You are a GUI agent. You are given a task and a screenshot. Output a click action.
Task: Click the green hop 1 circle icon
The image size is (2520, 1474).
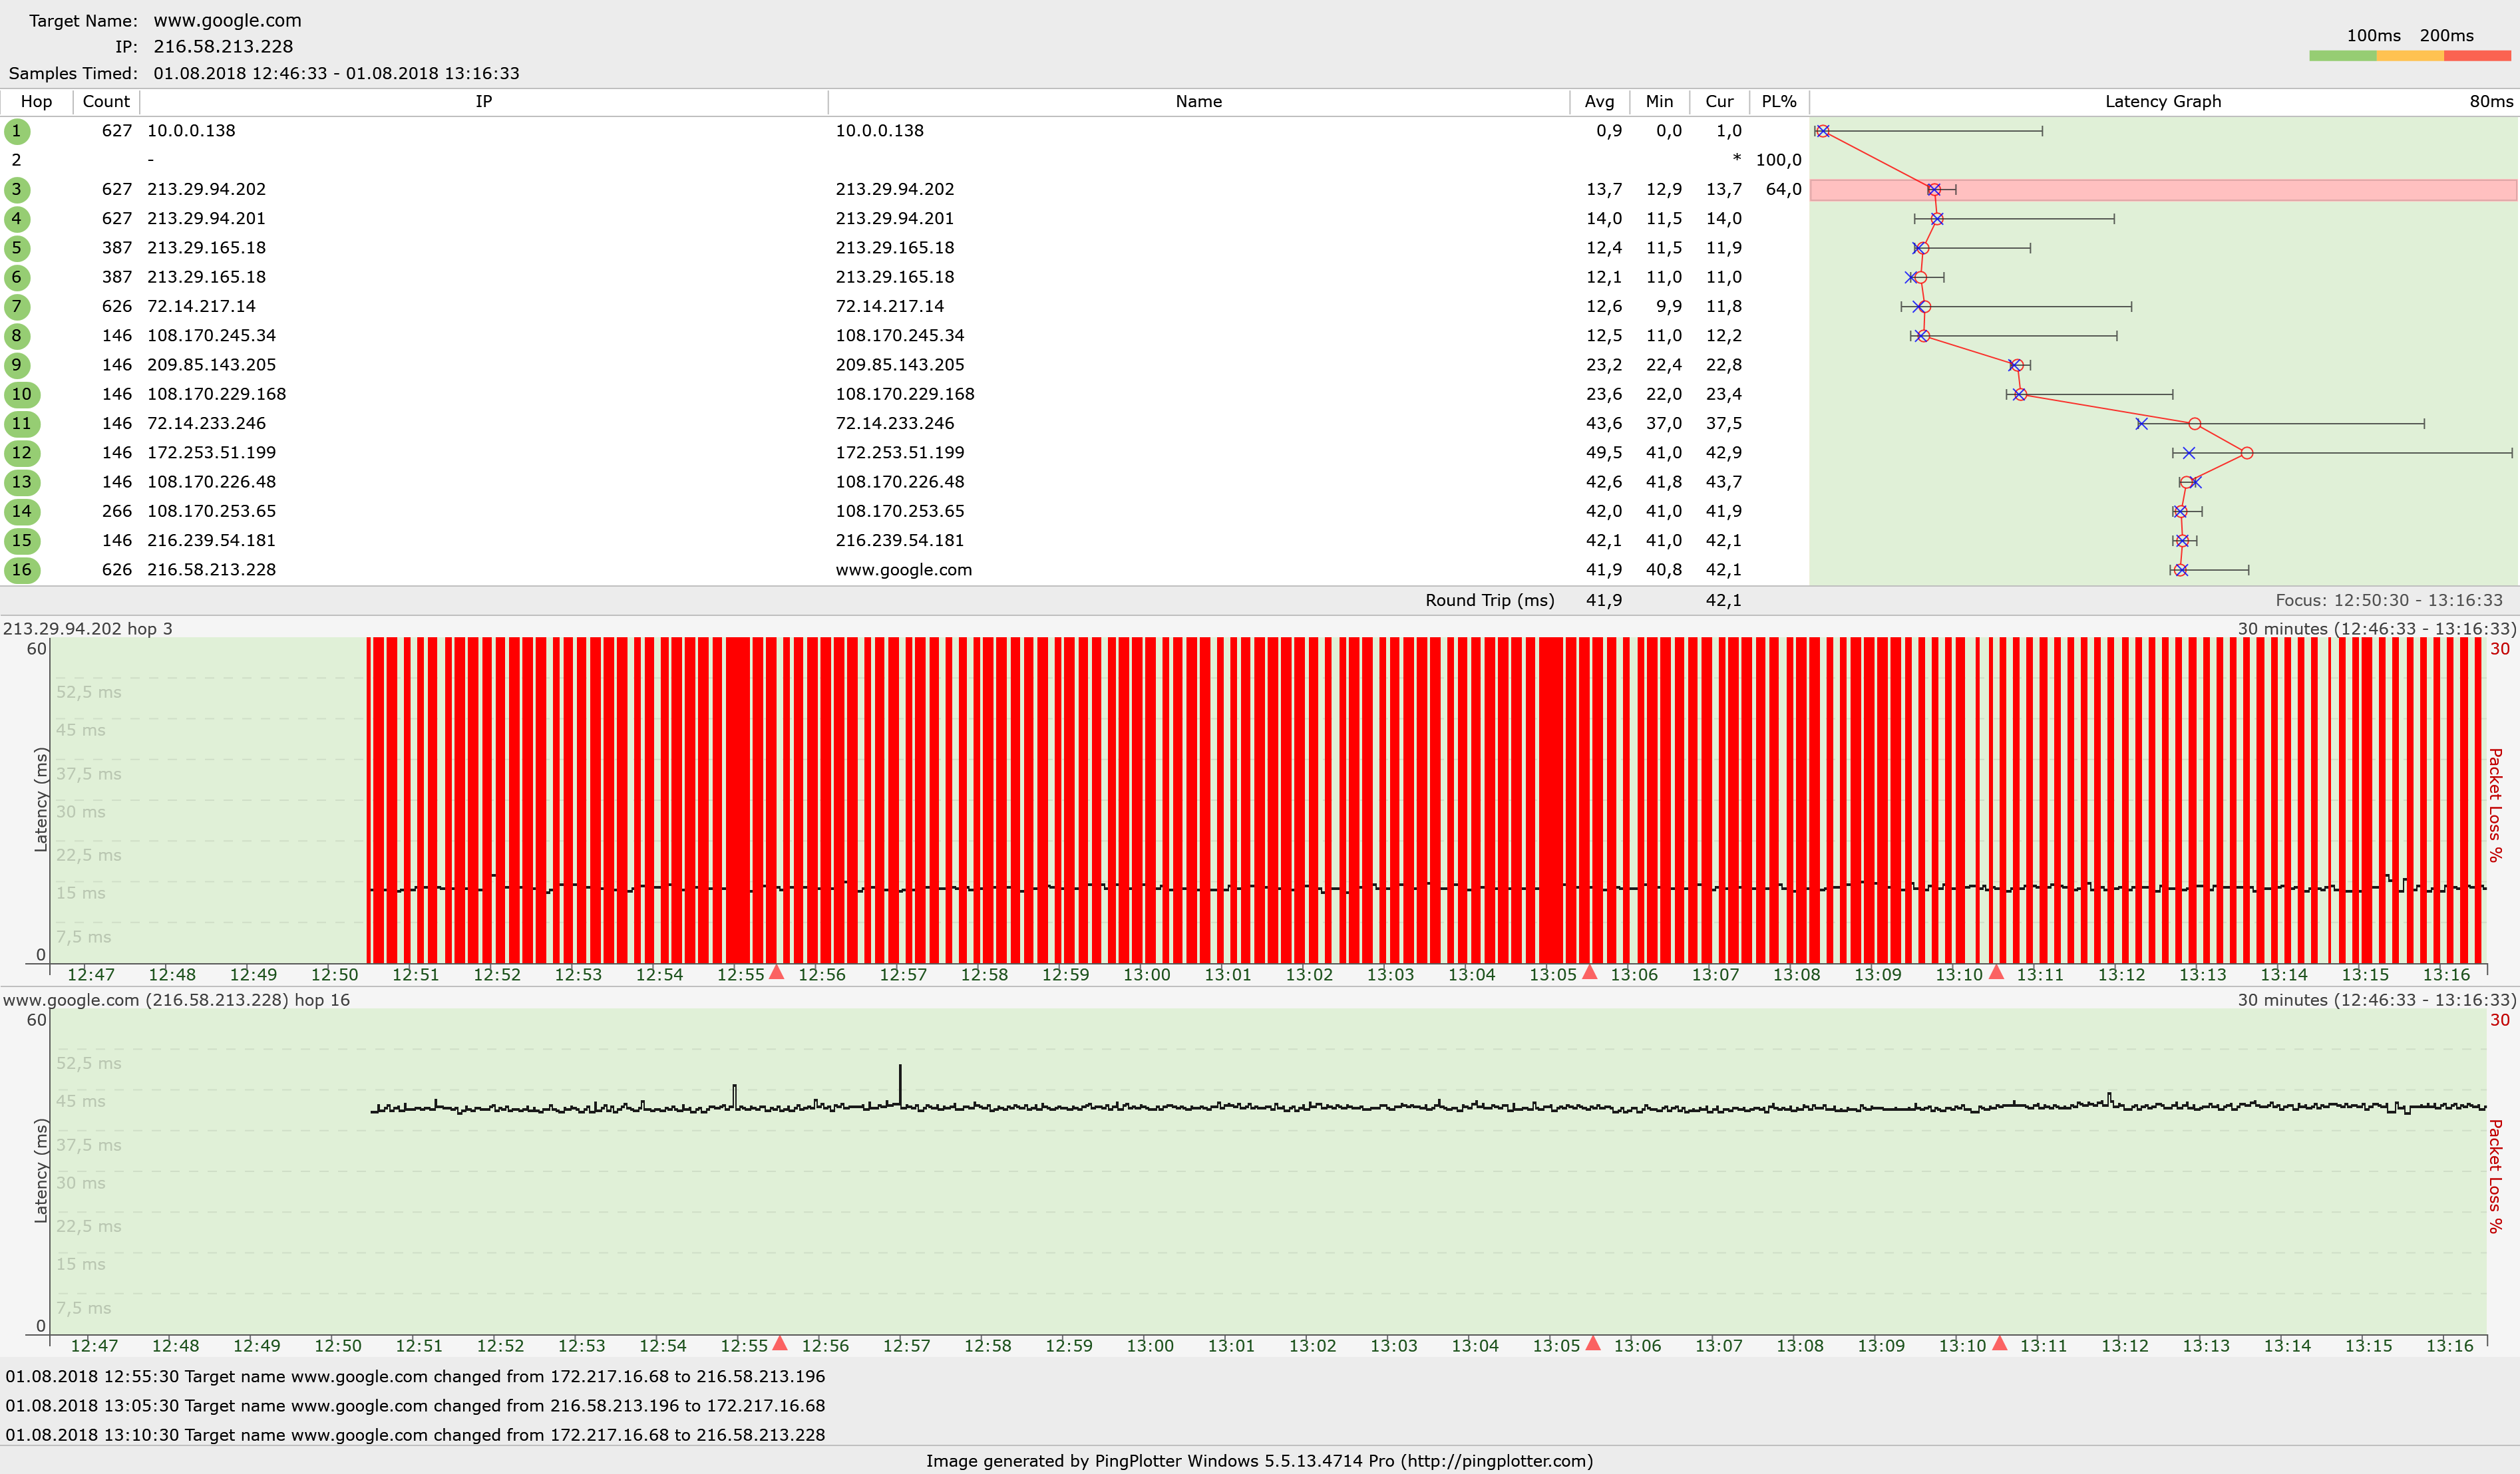[x=17, y=131]
